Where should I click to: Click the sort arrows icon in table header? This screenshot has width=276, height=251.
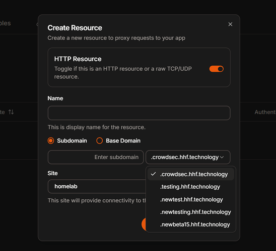(11, 112)
